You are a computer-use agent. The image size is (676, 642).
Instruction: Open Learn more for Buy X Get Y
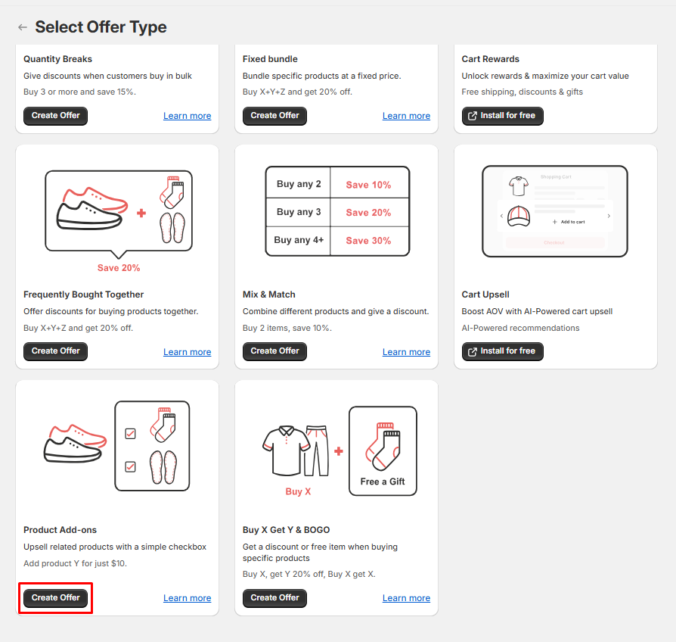tap(406, 598)
